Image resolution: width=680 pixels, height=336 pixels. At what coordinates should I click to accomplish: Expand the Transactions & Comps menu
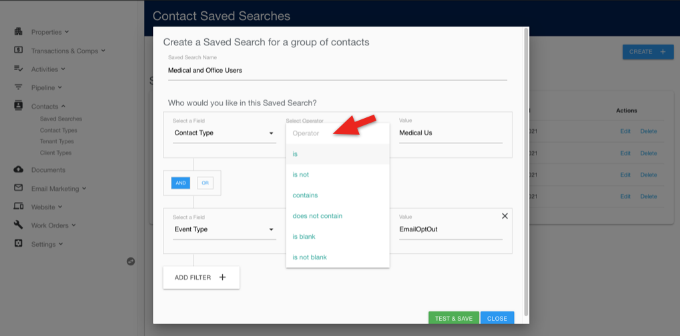103,50
